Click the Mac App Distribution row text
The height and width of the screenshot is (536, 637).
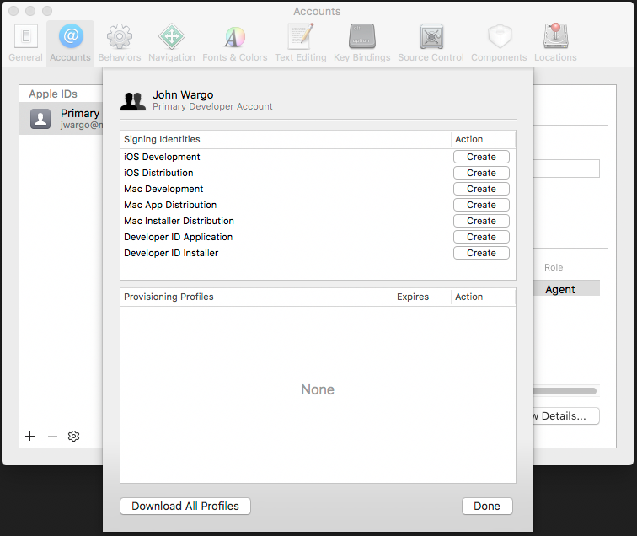[170, 205]
